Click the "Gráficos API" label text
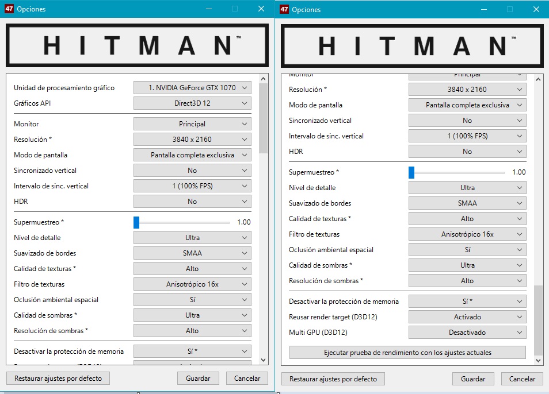Image resolution: width=549 pixels, height=394 pixels. click(32, 103)
